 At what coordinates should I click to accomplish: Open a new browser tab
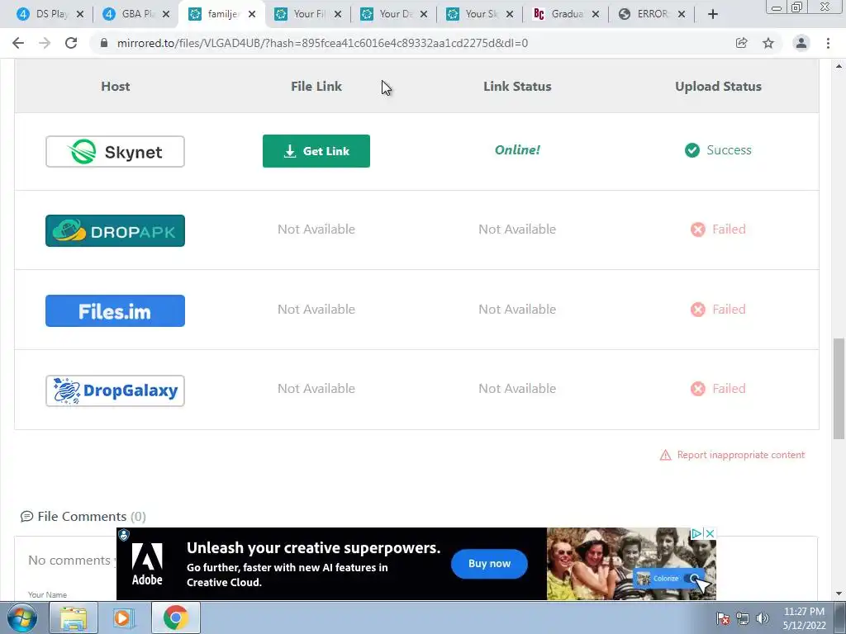[x=713, y=14]
